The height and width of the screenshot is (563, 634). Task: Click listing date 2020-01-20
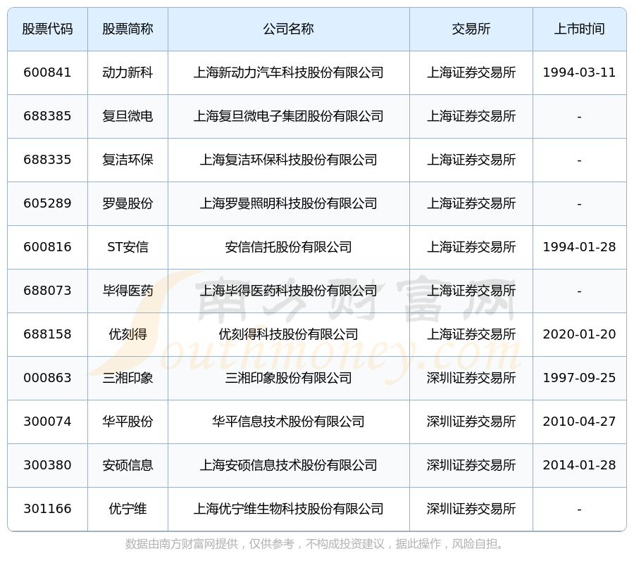[580, 334]
